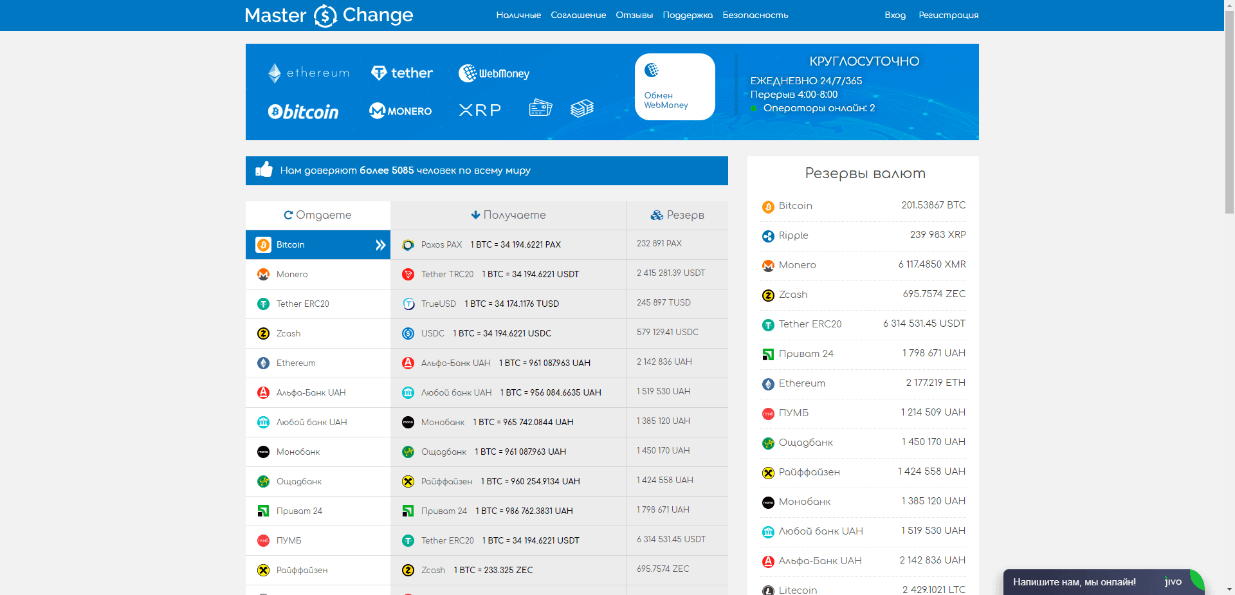The image size is (1235, 595).
Task: Select Zcash in the Отдаете column
Action: [288, 333]
